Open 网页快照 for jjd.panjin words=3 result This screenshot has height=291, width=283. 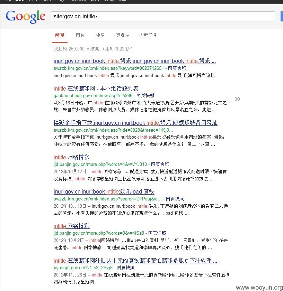click(x=157, y=233)
